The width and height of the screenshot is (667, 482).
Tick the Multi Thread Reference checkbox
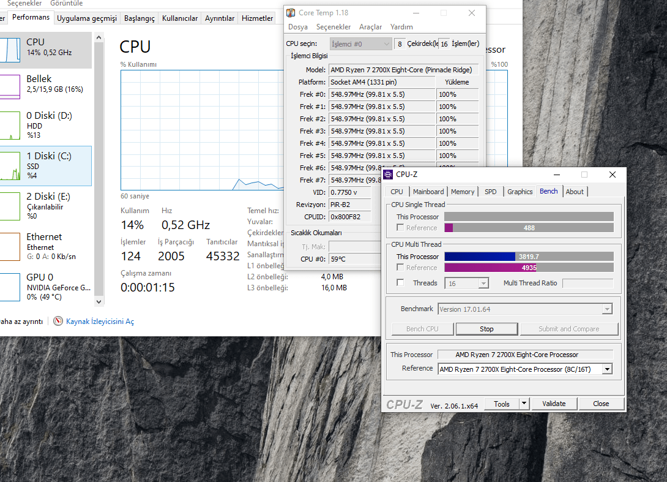[x=400, y=267]
